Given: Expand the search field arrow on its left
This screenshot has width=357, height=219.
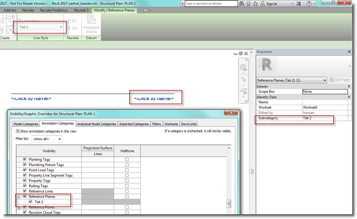Looking at the screenshot, I should coord(183,3).
